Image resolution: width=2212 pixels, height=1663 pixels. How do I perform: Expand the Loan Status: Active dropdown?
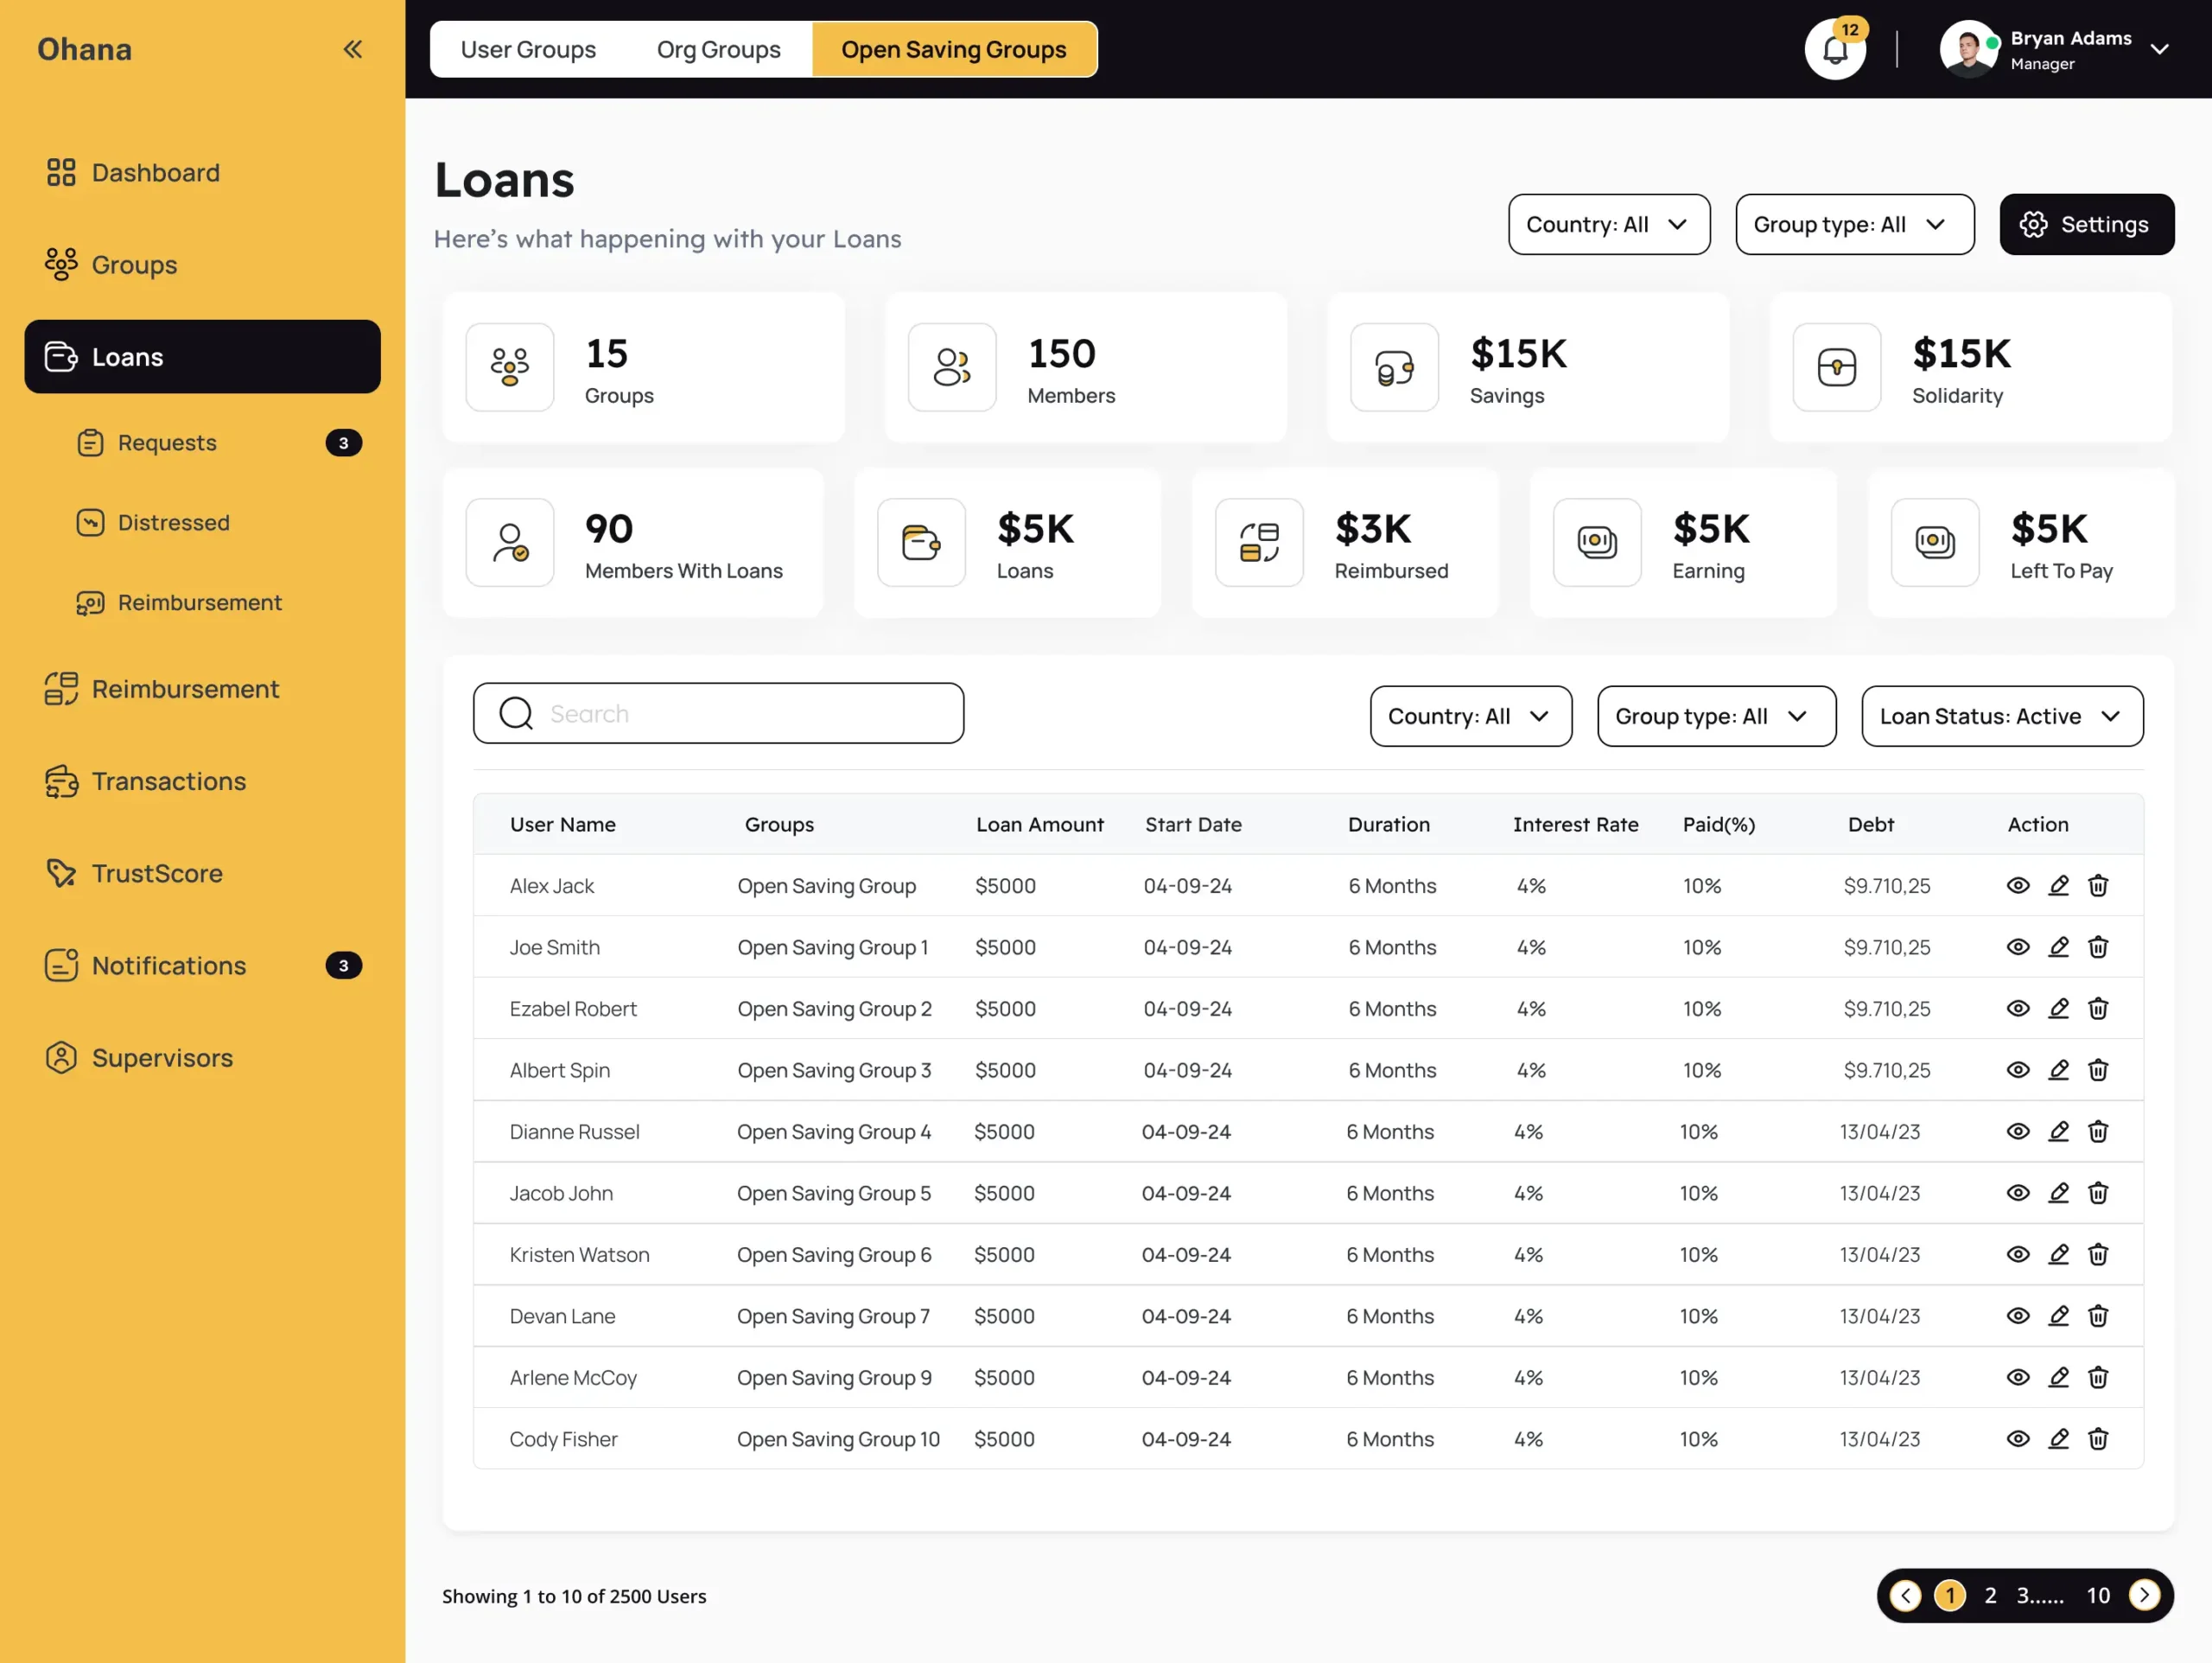click(2001, 716)
